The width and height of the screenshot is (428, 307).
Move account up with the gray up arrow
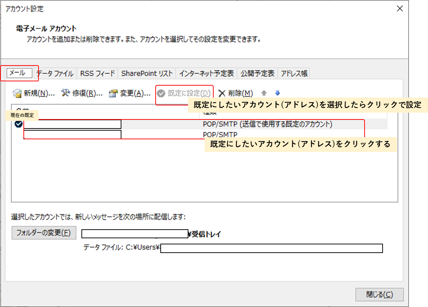pos(264,93)
